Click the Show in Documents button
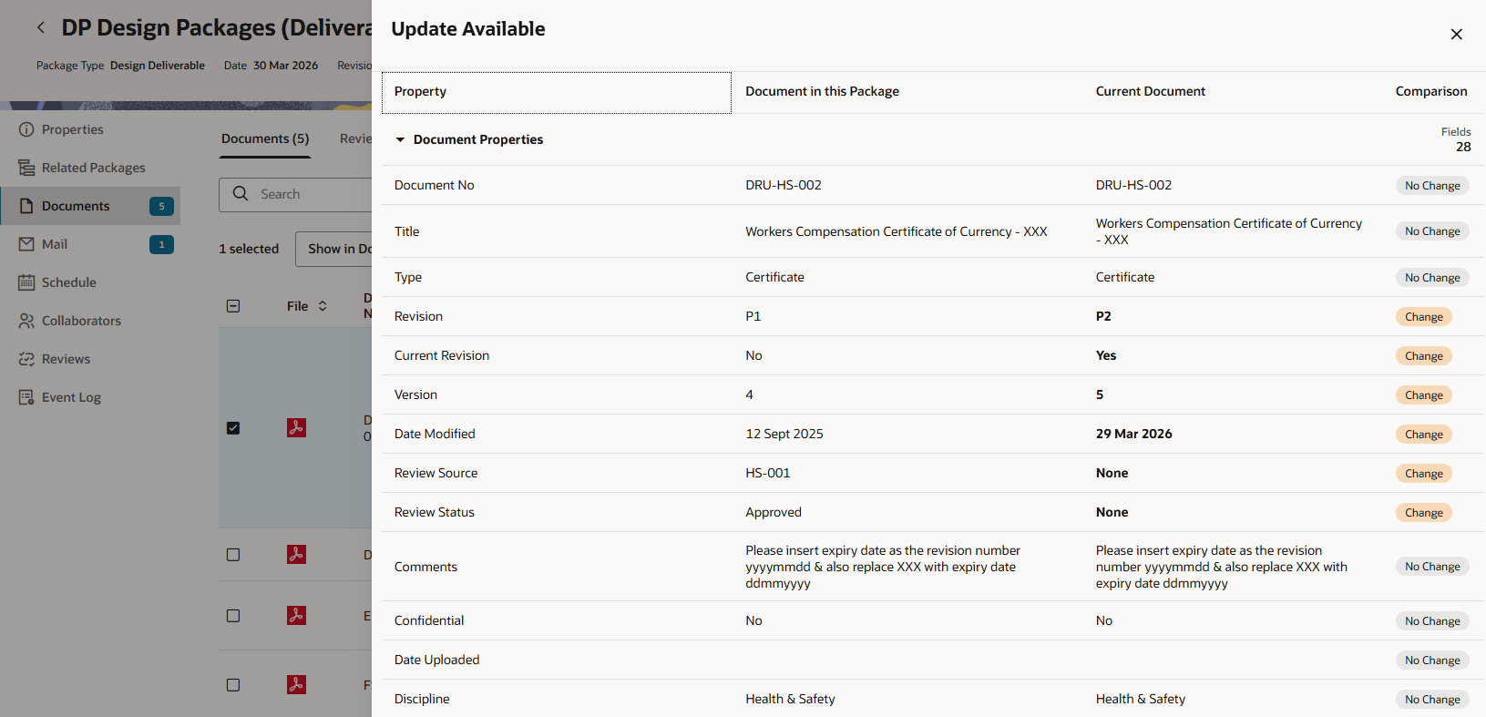The image size is (1486, 717). (x=334, y=249)
